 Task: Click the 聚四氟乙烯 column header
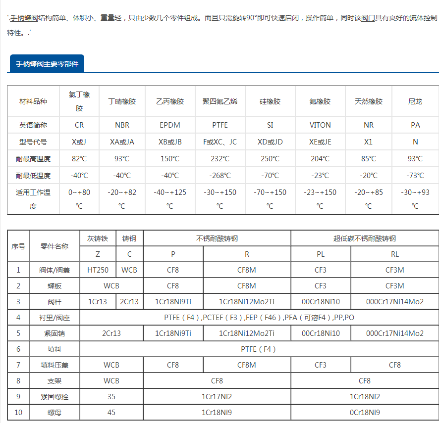[219, 101]
